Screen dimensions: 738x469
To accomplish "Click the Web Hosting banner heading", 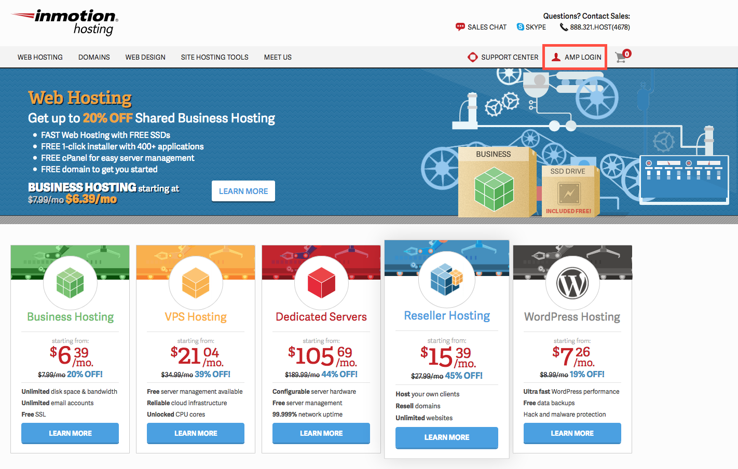I will (x=80, y=98).
